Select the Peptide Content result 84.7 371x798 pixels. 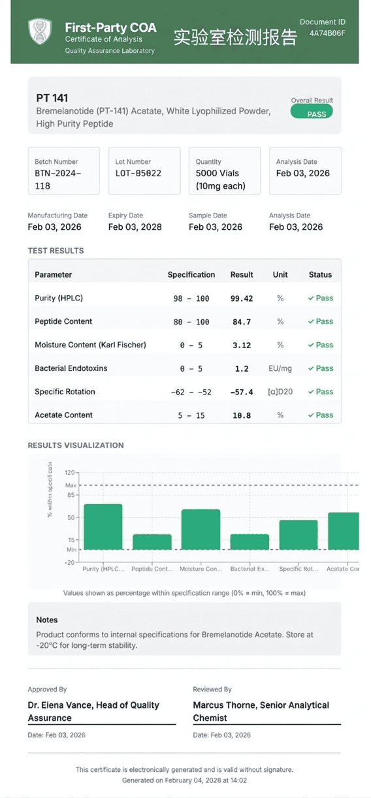(x=242, y=322)
